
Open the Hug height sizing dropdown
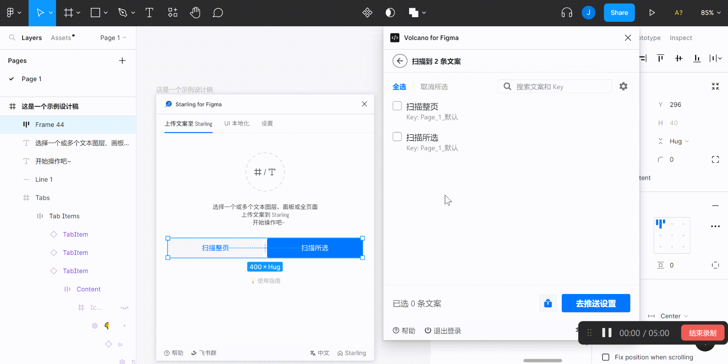(x=679, y=141)
